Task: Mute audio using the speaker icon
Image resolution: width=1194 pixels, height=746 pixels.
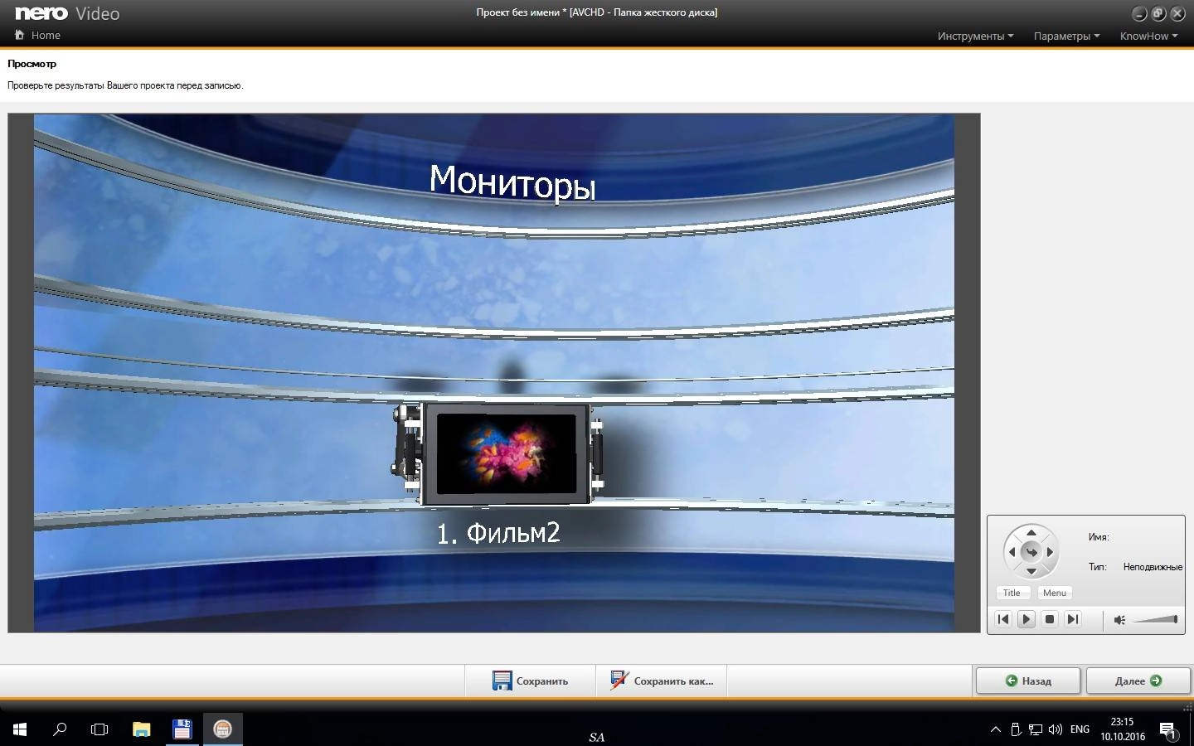Action: (x=1119, y=620)
